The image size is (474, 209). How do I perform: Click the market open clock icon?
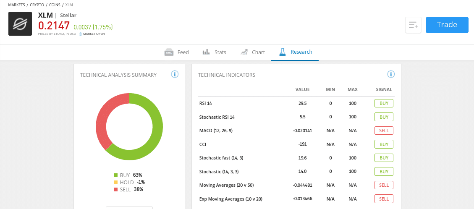coord(81,34)
